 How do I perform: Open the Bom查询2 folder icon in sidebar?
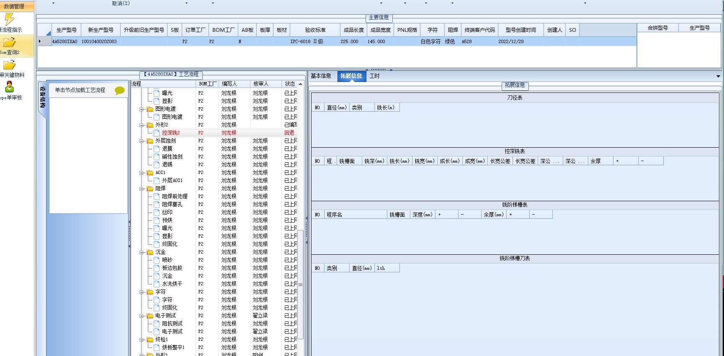pyautogui.click(x=9, y=42)
